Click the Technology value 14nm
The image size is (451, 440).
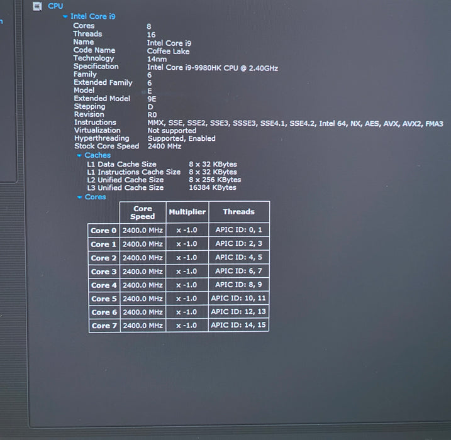click(157, 60)
